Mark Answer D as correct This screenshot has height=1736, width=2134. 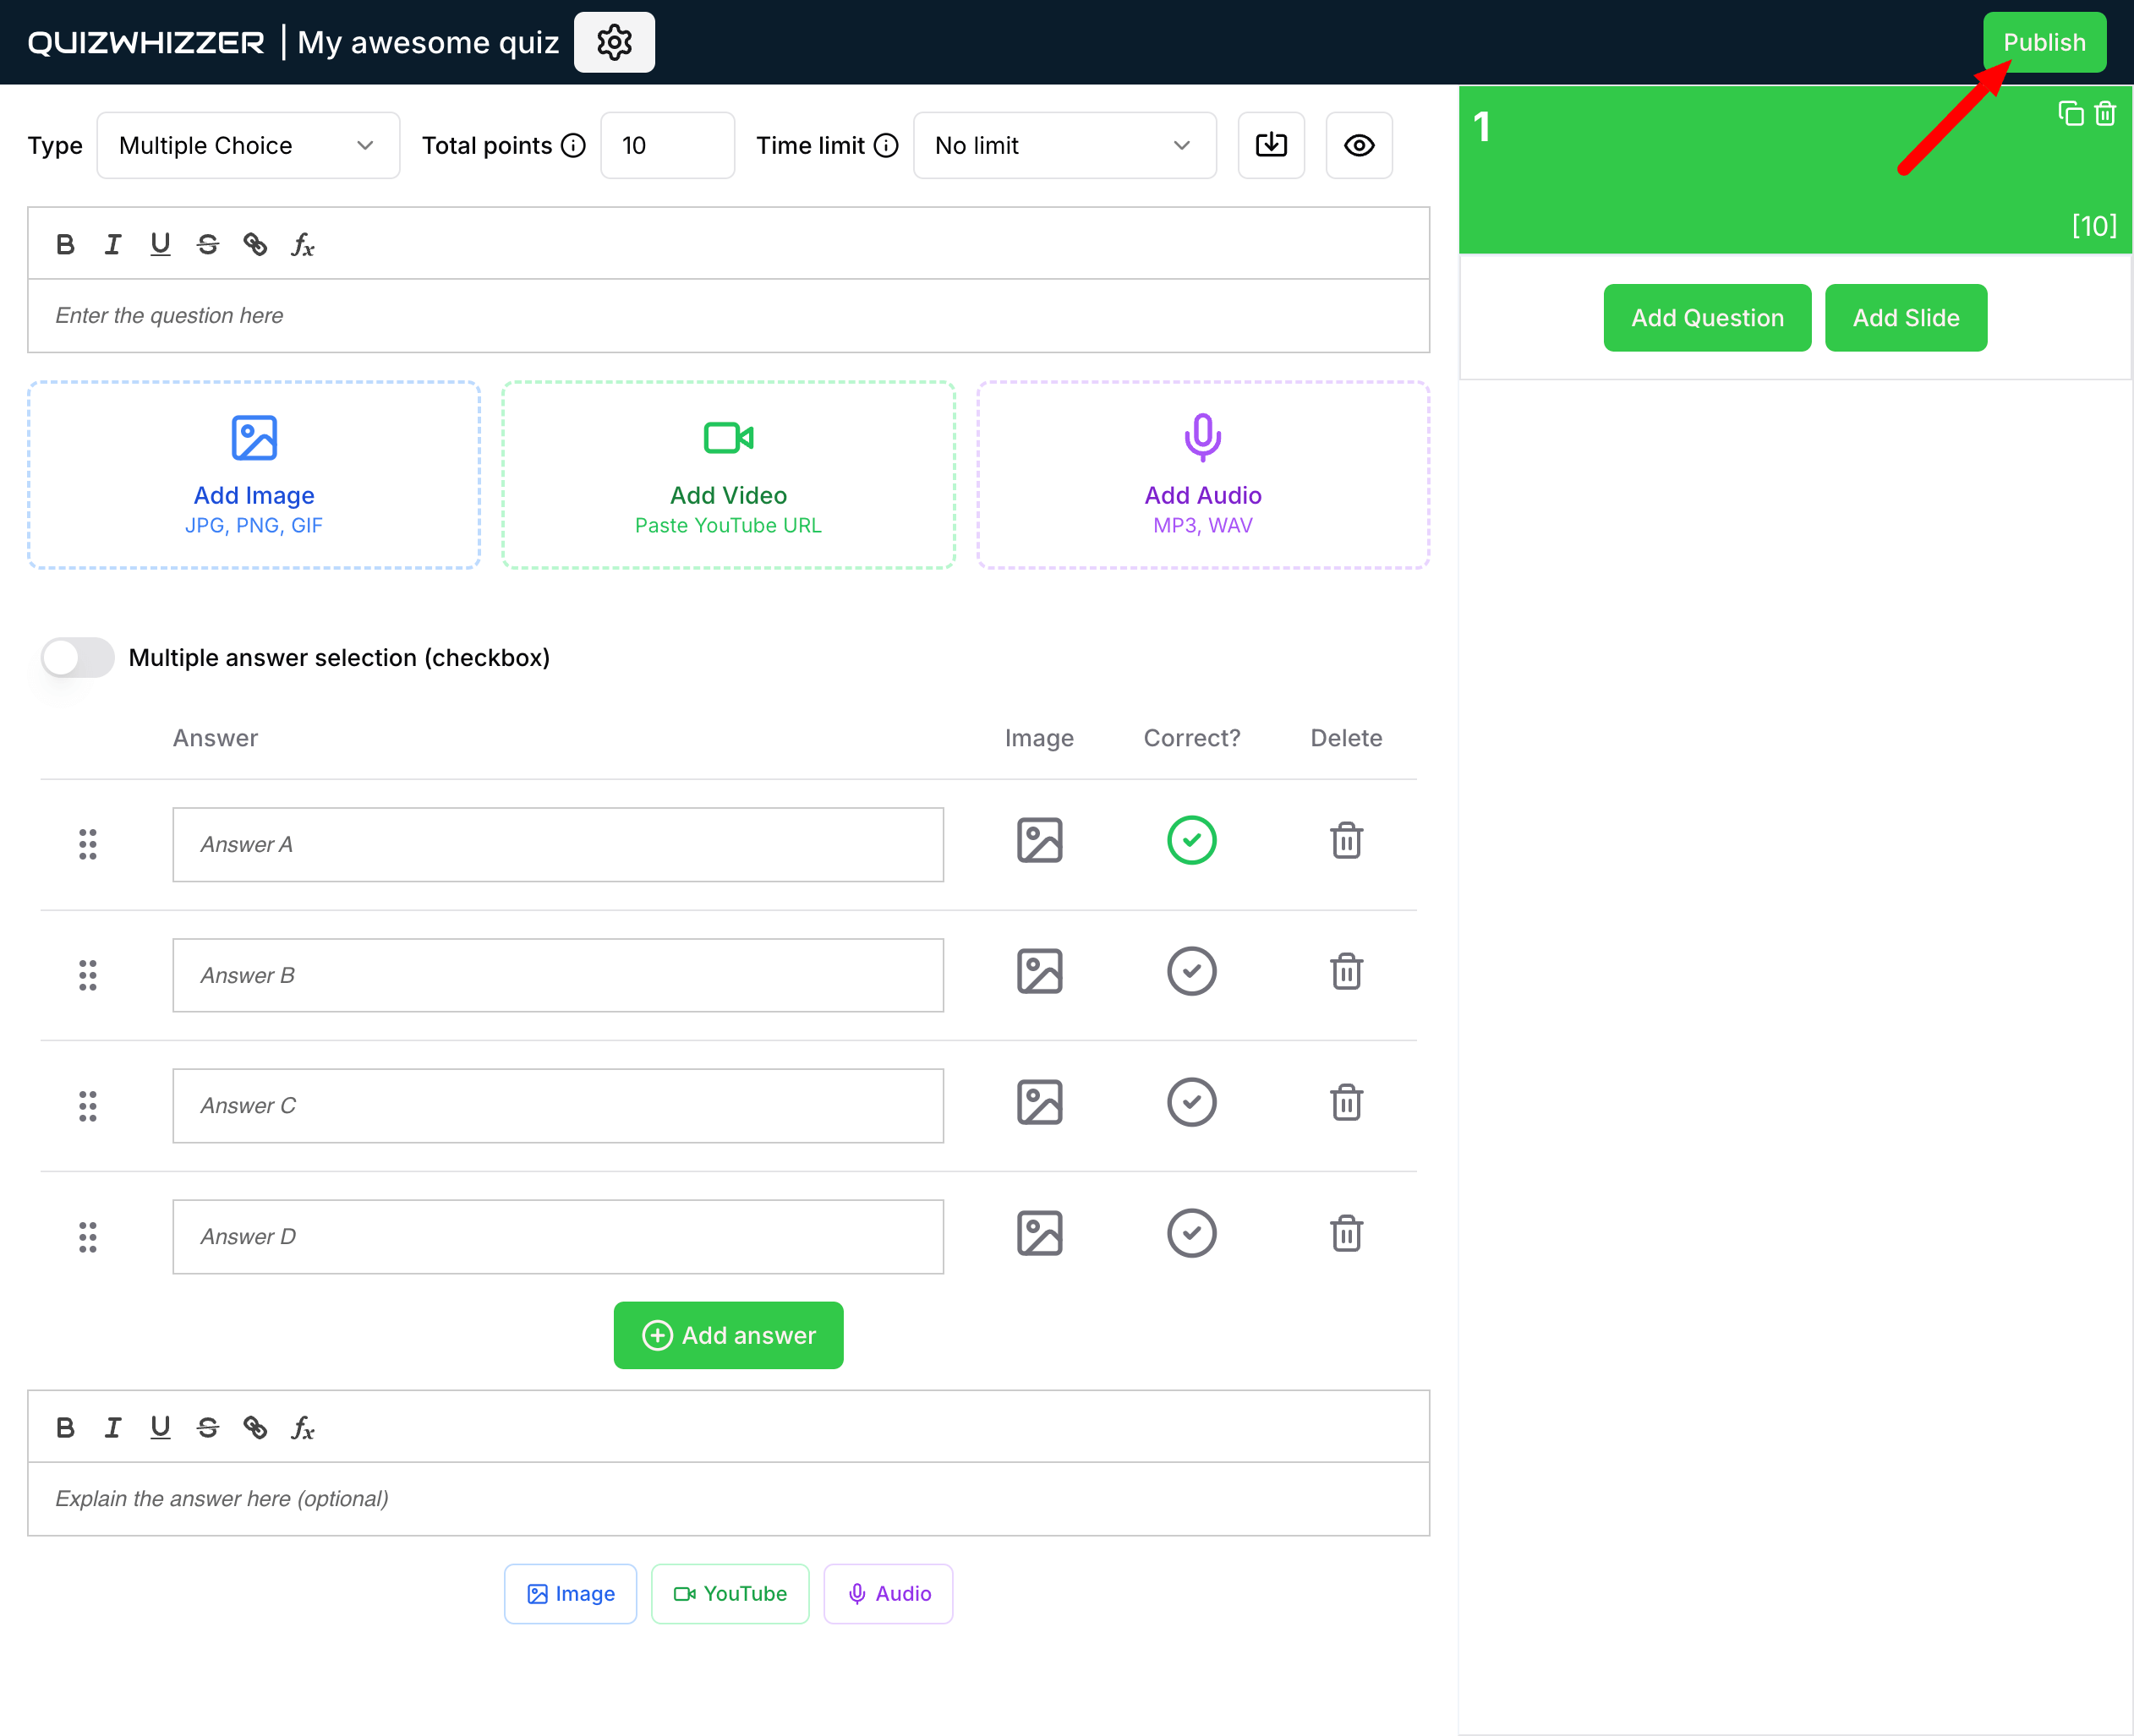pyautogui.click(x=1190, y=1233)
